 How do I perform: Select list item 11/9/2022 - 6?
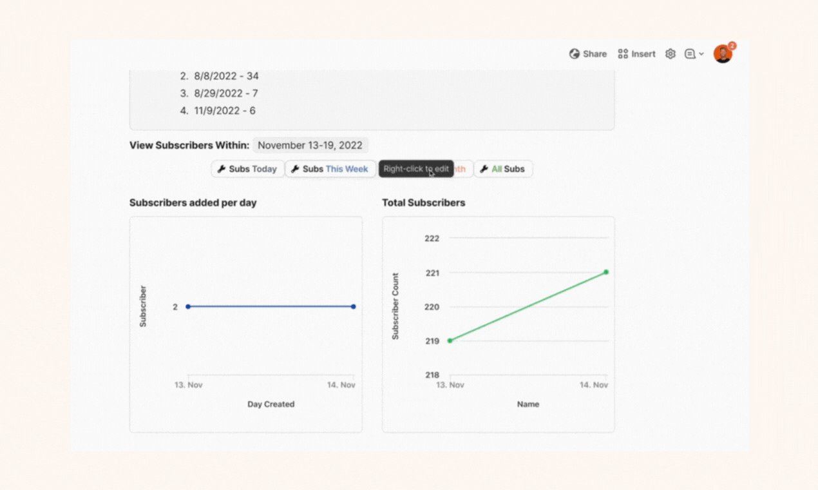pos(218,111)
